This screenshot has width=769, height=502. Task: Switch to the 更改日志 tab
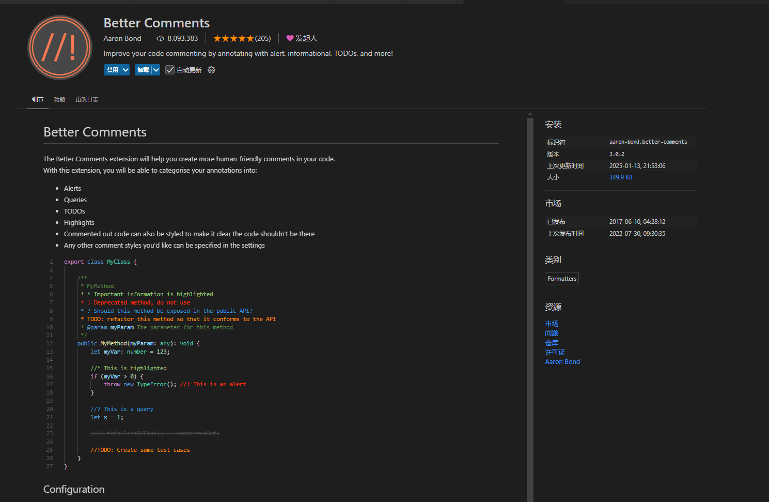point(87,99)
